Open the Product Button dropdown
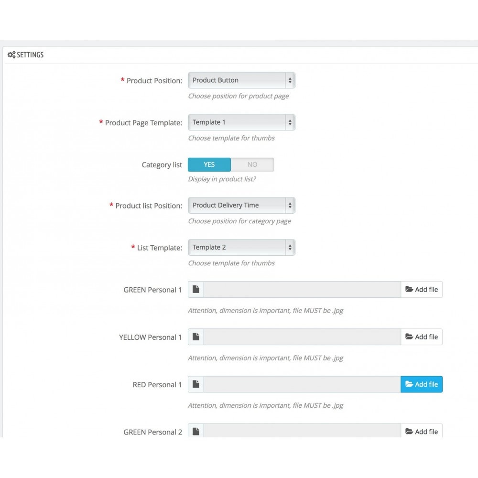The width and height of the screenshot is (478, 478). point(241,80)
